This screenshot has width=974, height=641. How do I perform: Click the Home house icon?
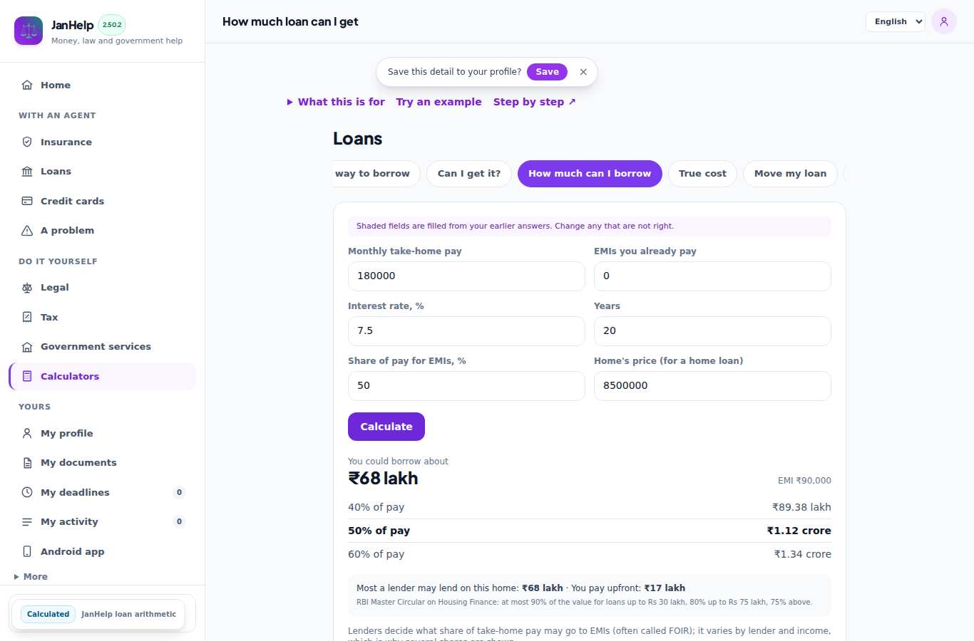27,85
